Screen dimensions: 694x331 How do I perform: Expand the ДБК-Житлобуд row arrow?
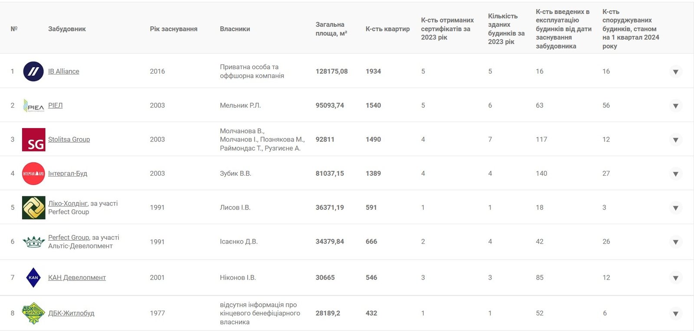click(x=675, y=314)
